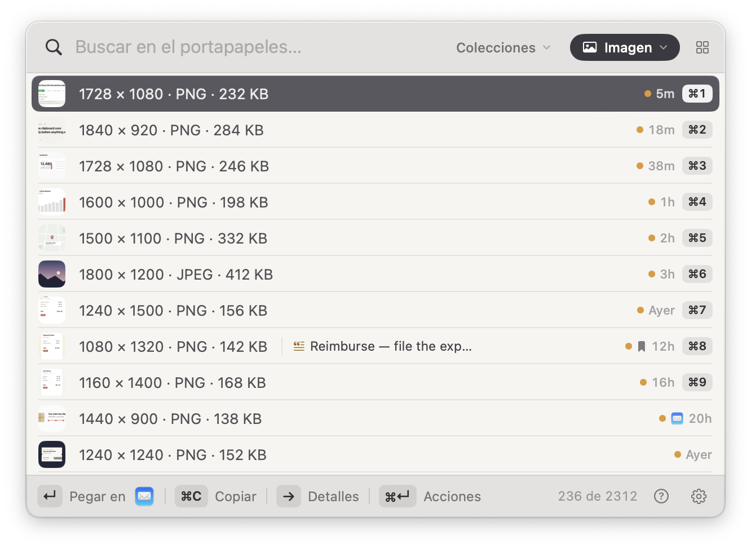
Task: Switch to grid view layout icon
Action: pyautogui.click(x=702, y=47)
